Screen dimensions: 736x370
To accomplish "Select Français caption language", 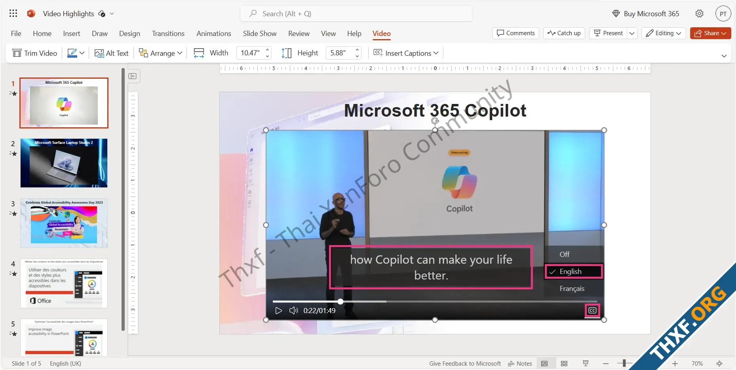I will coord(572,289).
